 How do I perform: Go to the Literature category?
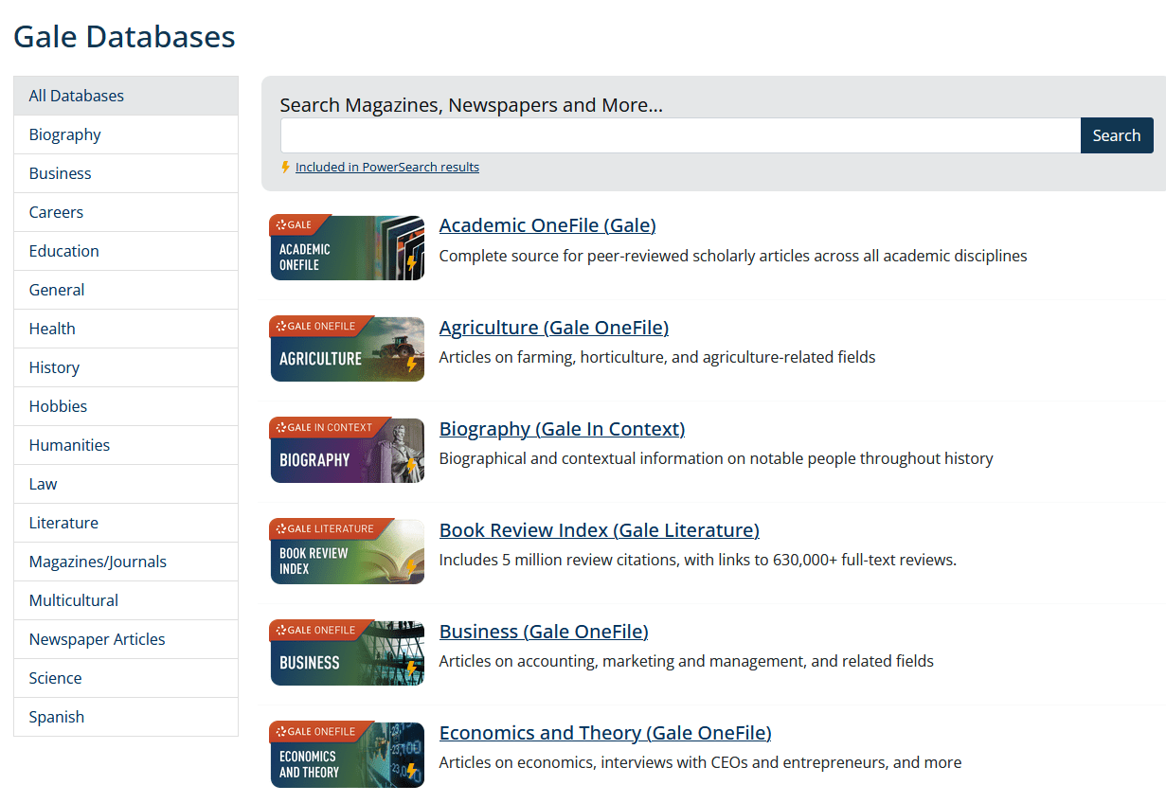click(126, 523)
